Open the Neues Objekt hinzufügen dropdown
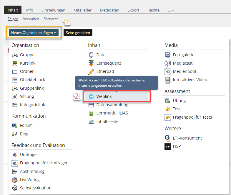The image size is (231, 195). pyautogui.click(x=34, y=33)
